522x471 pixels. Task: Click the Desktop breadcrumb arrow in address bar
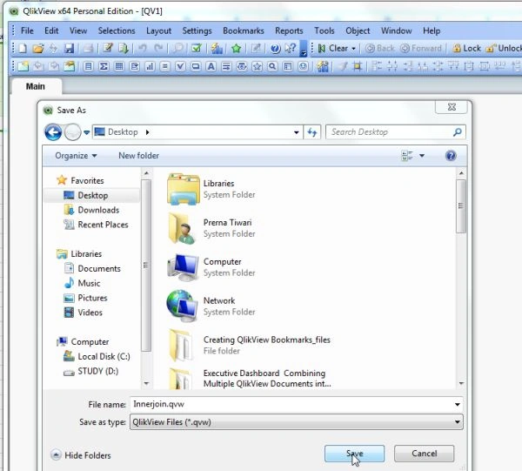(148, 132)
